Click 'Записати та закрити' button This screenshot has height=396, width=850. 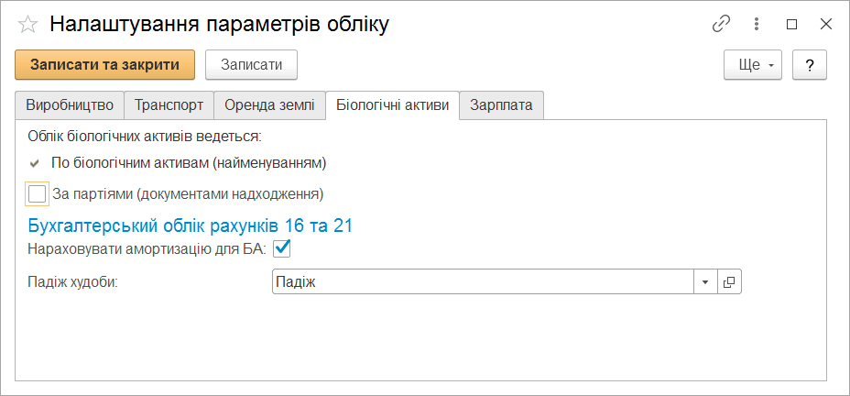pos(104,65)
